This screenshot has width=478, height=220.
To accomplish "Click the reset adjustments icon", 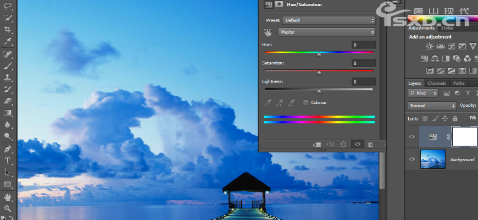I will 343,144.
